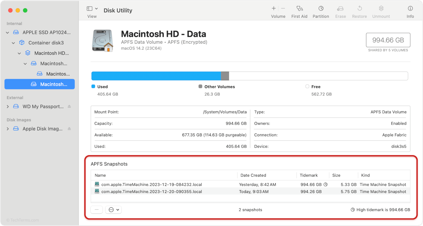
Task: Show volume details with the Info icon
Action: 410,8
